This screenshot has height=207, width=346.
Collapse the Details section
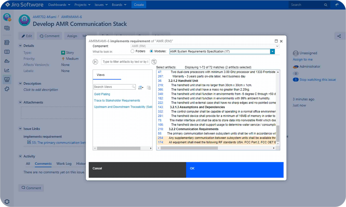(20, 46)
